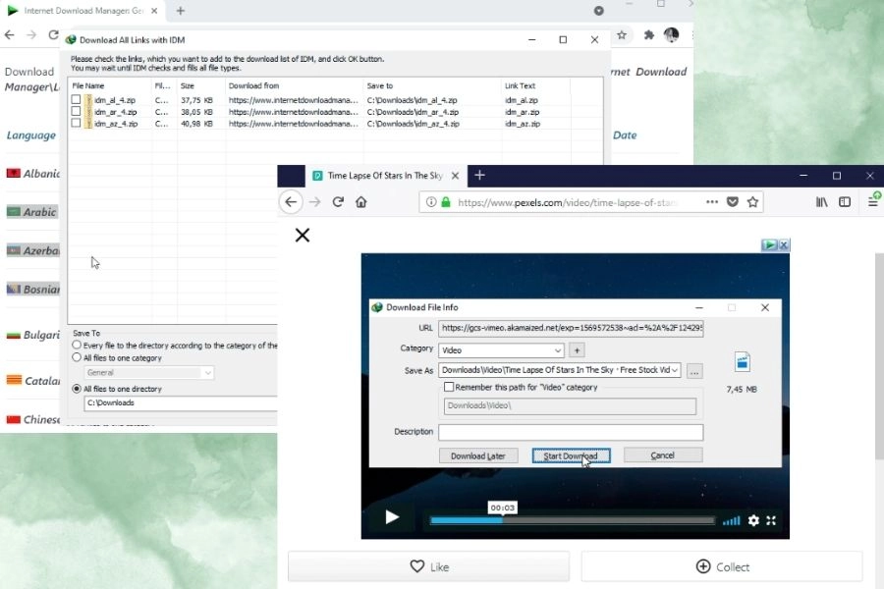Seek on the video progress bar
This screenshot has height=589, width=884.
point(573,520)
